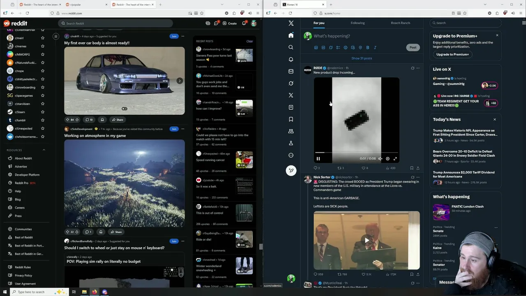526x296 pixels.
Task: Add media image to new X post
Action: tap(316, 48)
